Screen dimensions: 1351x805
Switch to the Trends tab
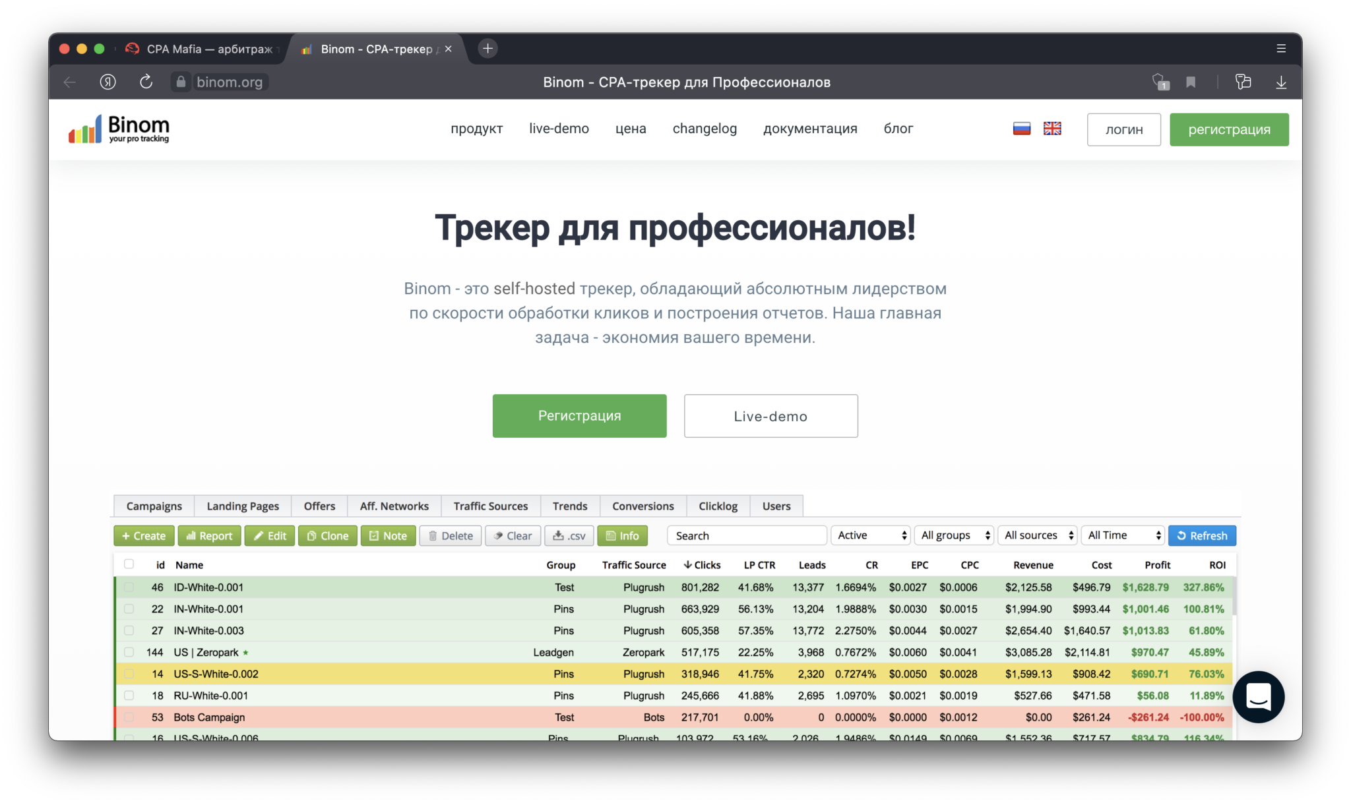[x=570, y=506]
